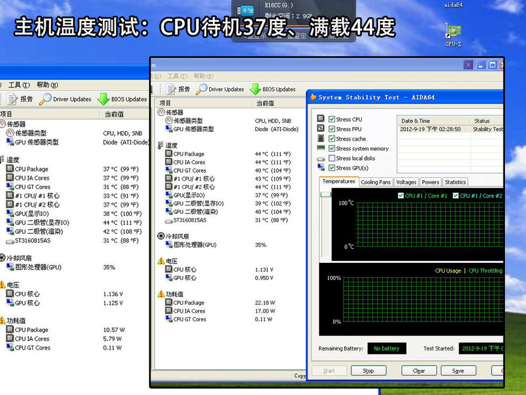Click the flame icon in the System Stability Test title bar
The width and height of the screenshot is (526, 395).
tap(313, 97)
